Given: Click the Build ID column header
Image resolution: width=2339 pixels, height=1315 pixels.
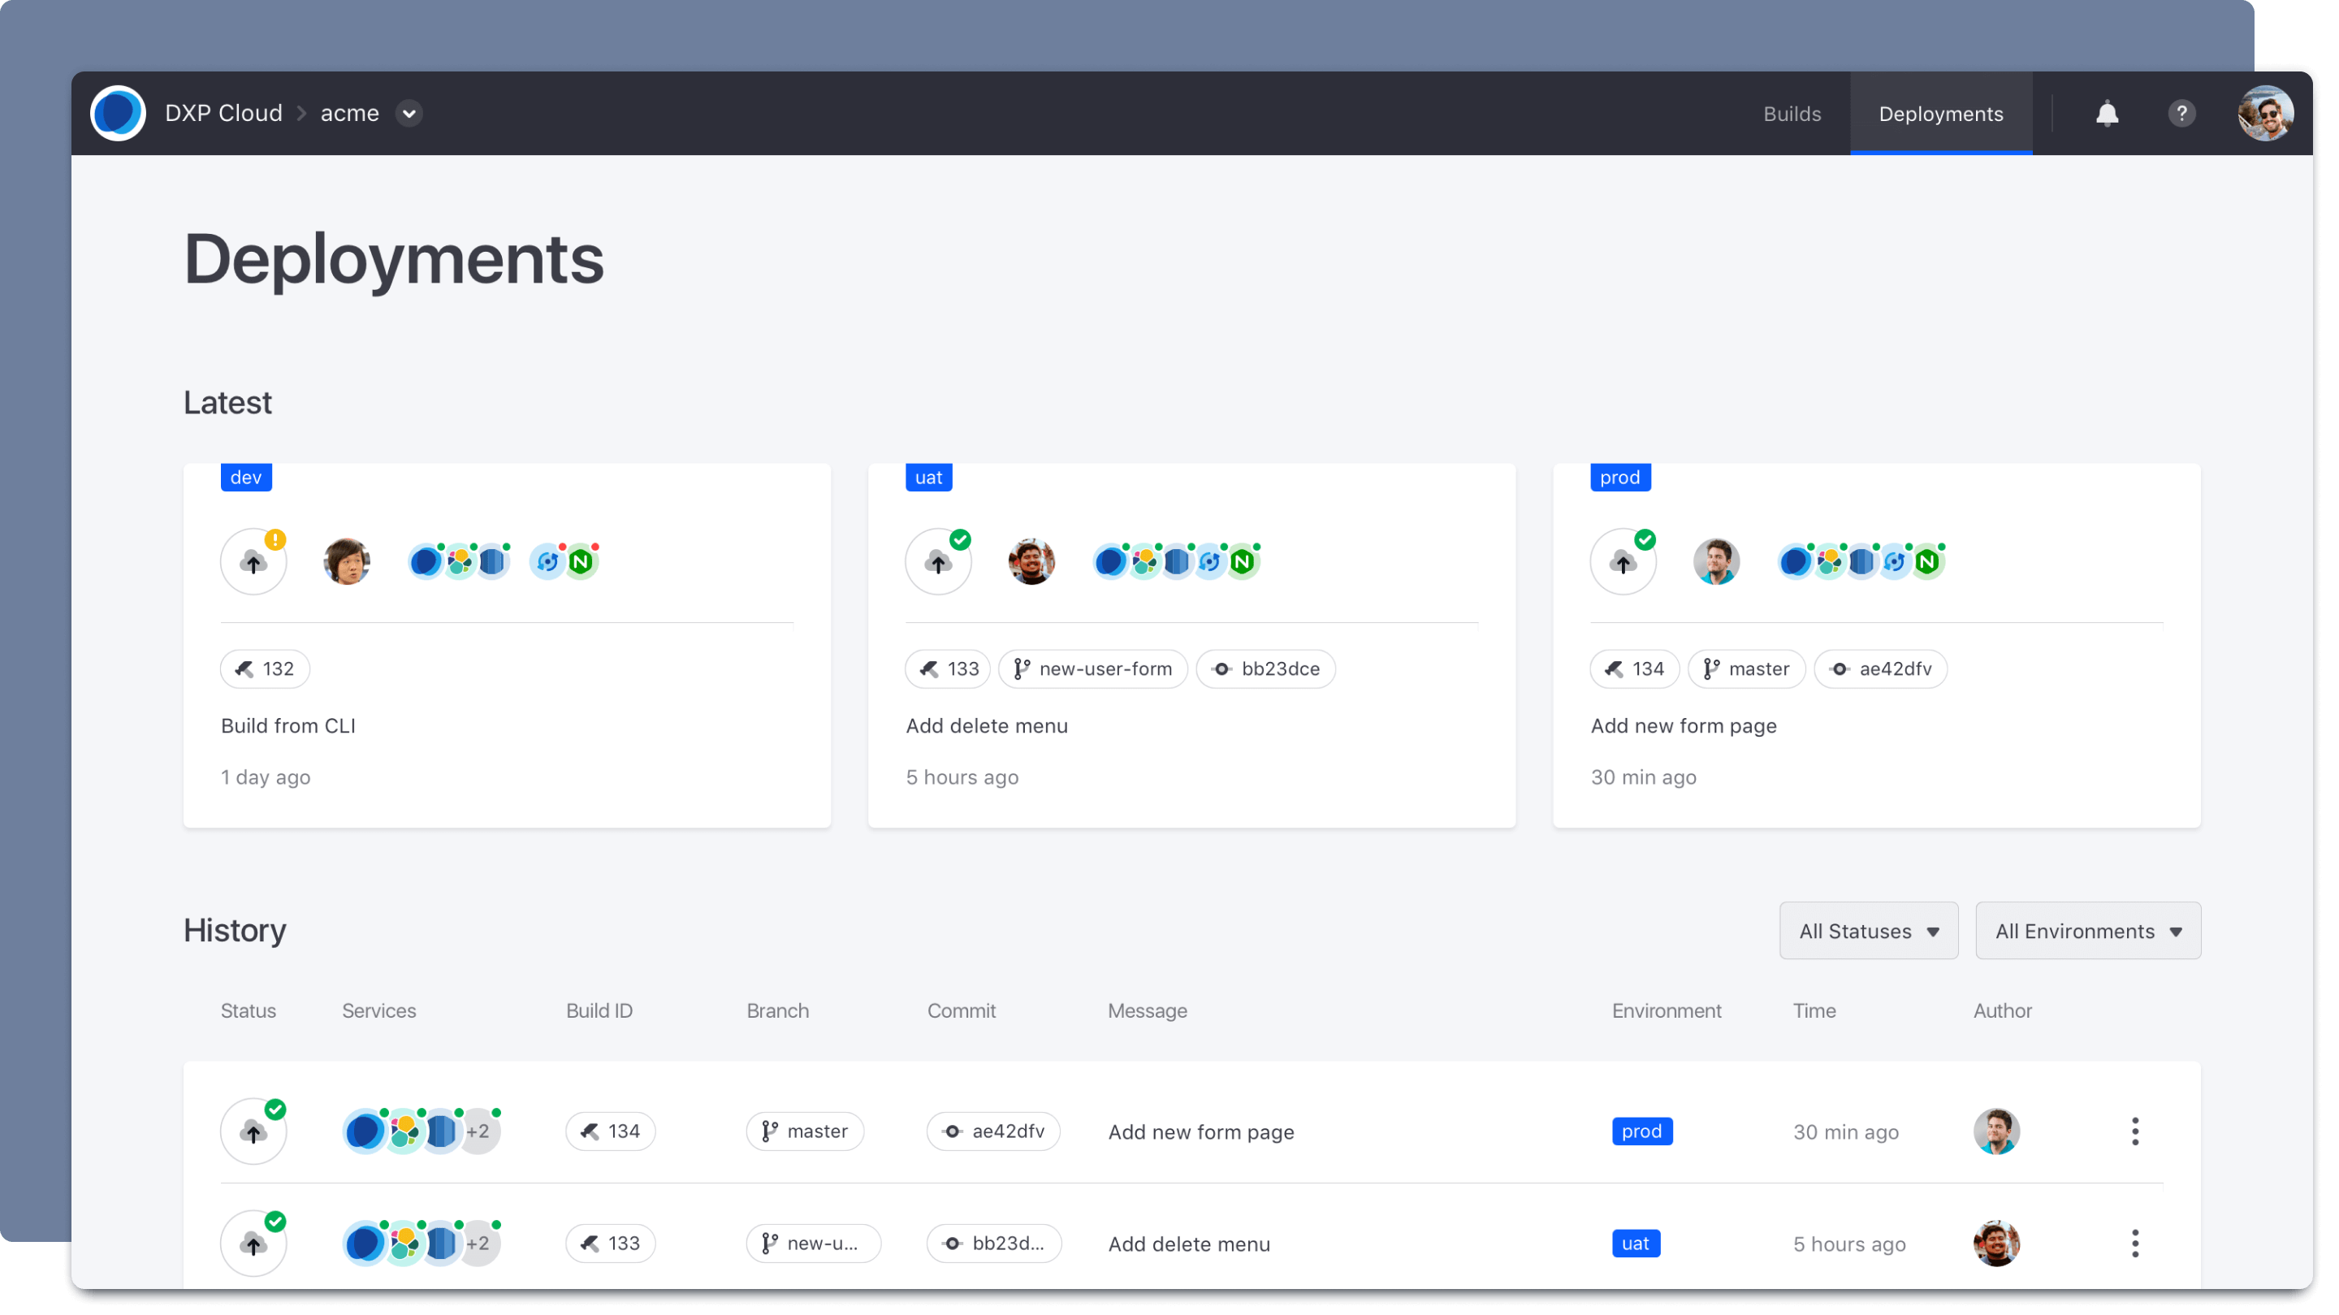Looking at the screenshot, I should 599,1010.
